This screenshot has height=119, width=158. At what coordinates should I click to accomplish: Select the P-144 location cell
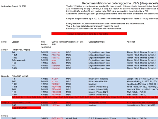click(14, 95)
